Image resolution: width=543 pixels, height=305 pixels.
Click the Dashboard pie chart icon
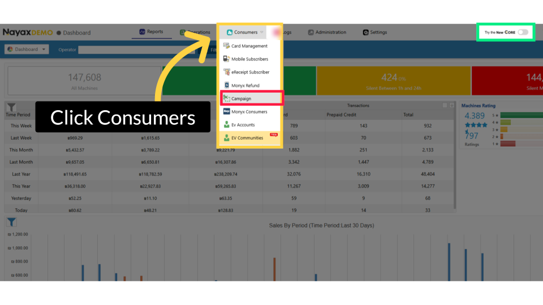pos(10,49)
